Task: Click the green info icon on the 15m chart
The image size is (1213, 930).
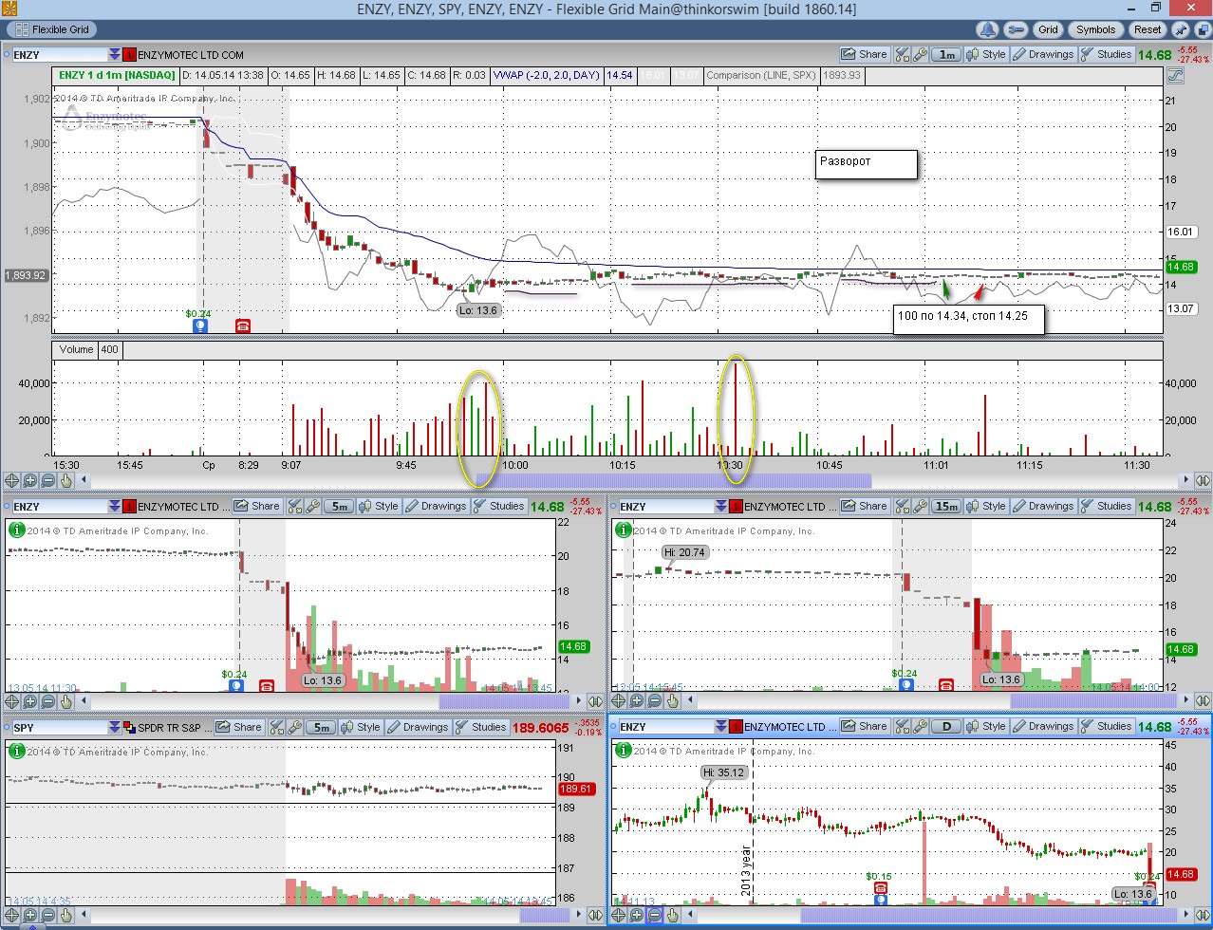Action: [623, 530]
